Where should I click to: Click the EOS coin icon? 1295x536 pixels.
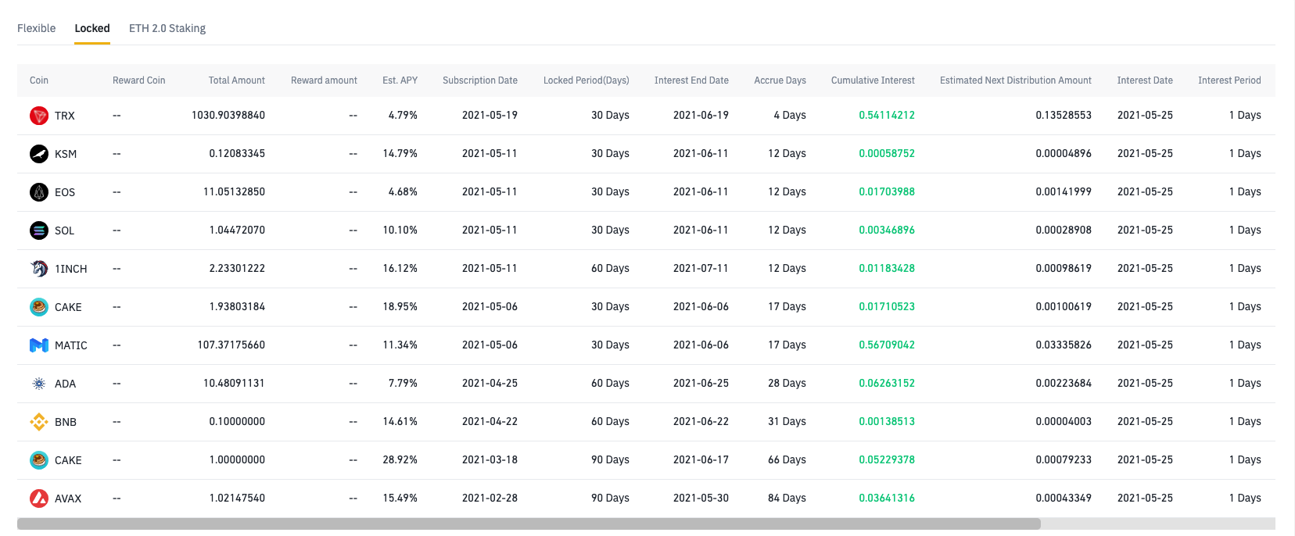(39, 192)
